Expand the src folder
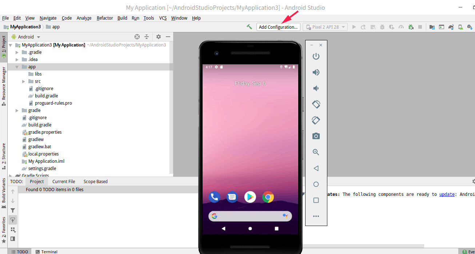475x254 pixels. [23, 81]
